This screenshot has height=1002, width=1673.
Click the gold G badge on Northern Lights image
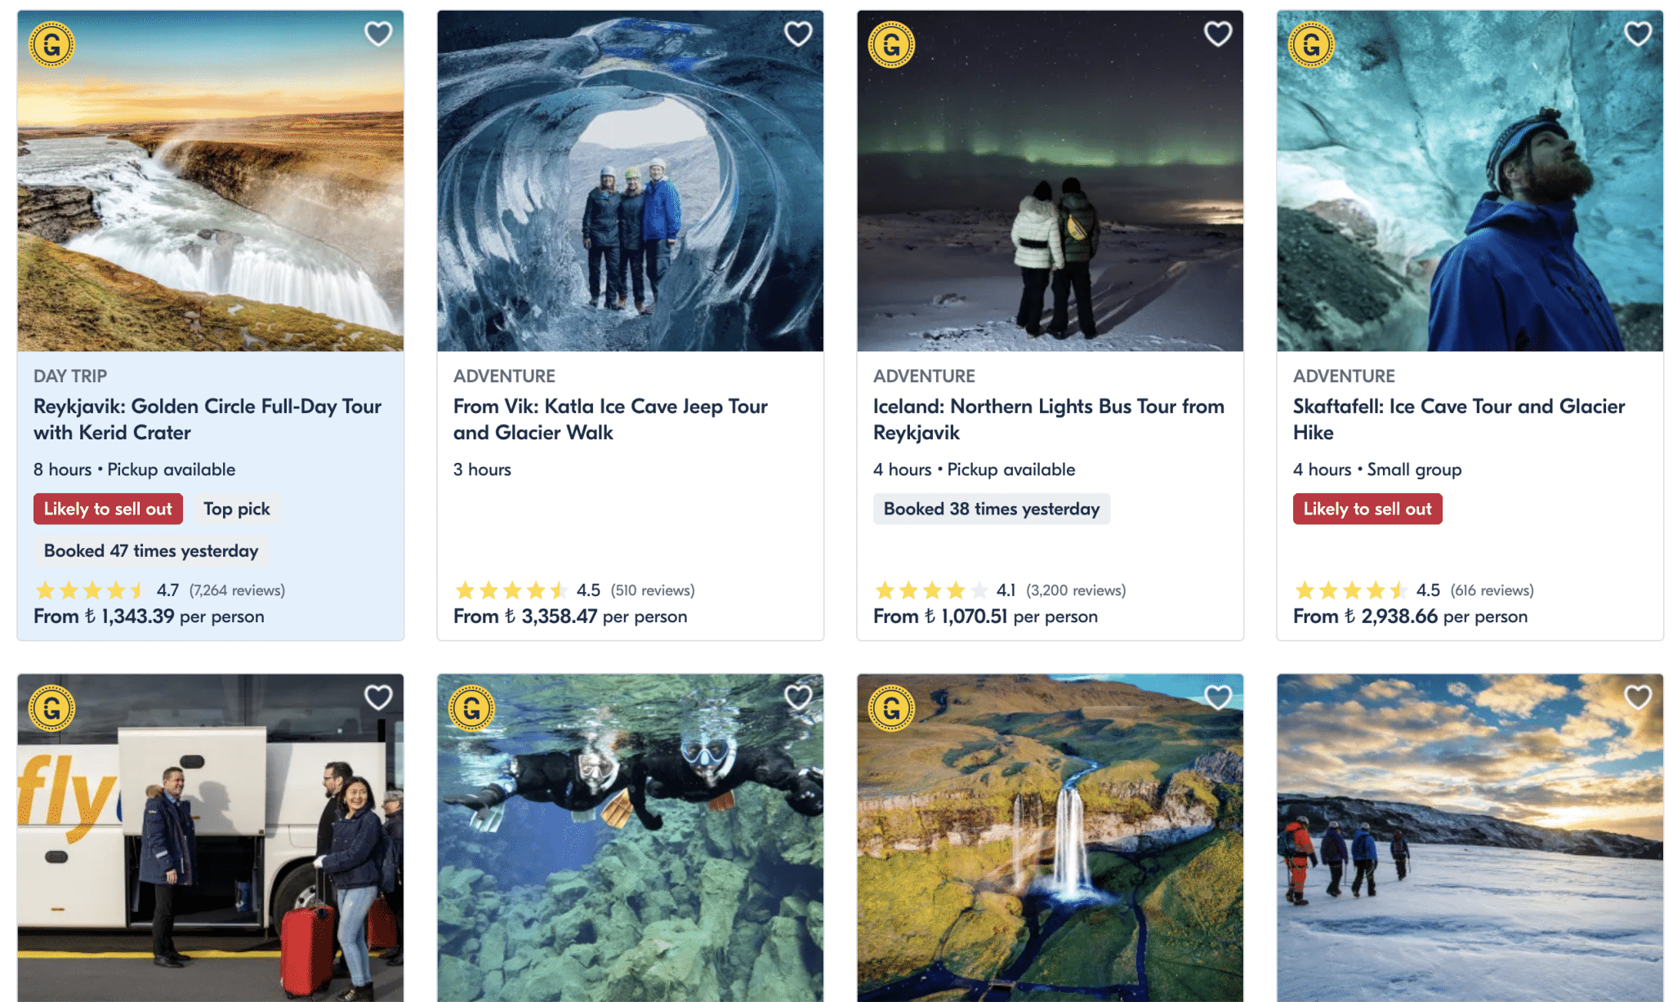pyautogui.click(x=891, y=44)
